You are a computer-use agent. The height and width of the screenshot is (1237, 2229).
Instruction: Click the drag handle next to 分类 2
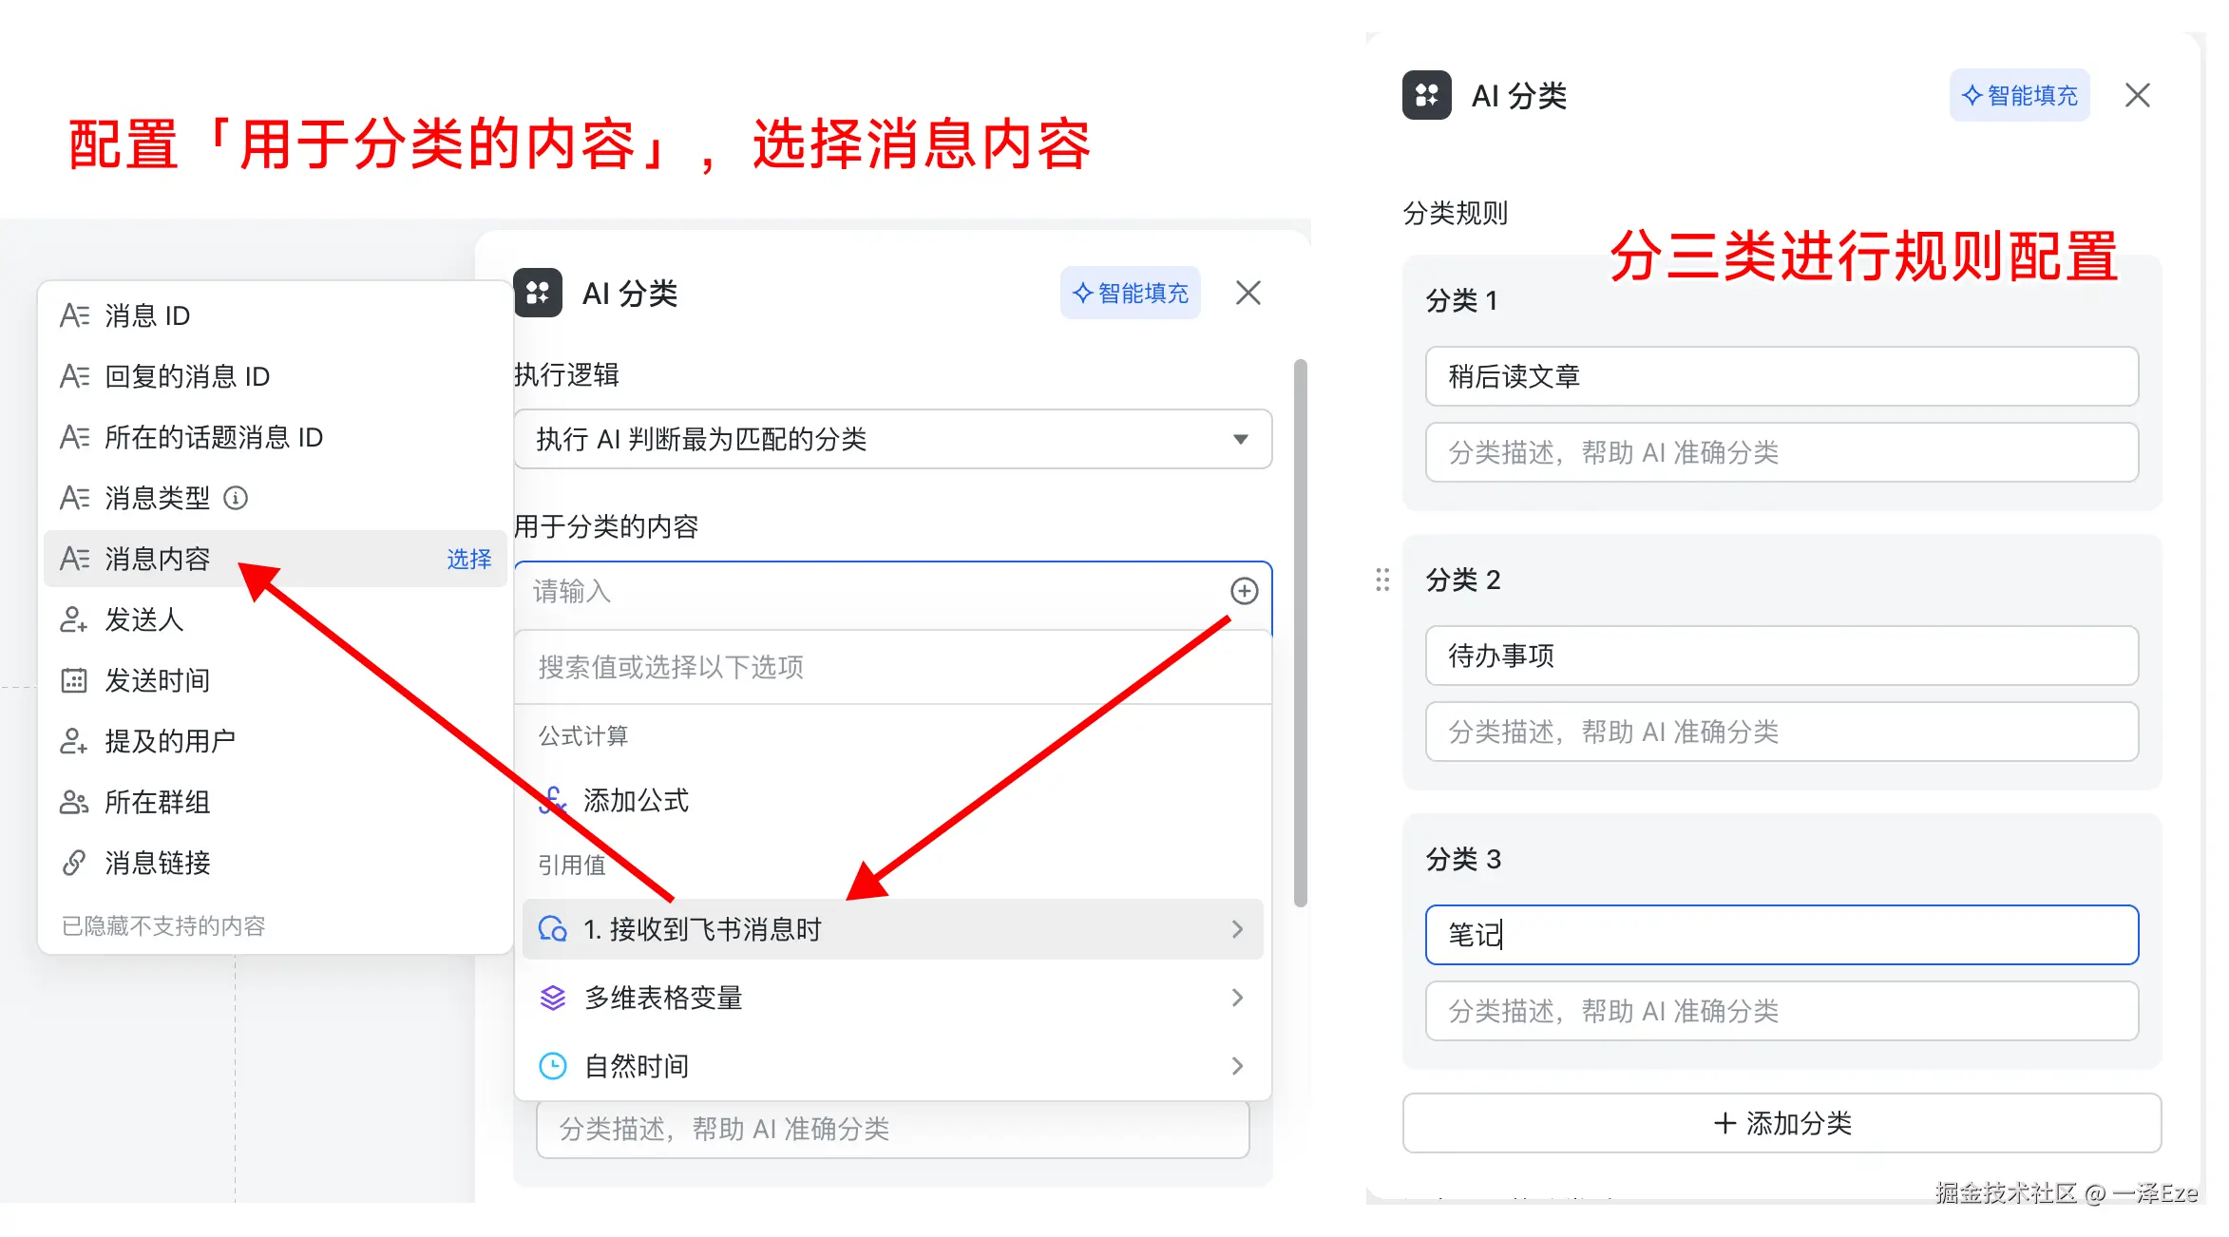[1382, 580]
